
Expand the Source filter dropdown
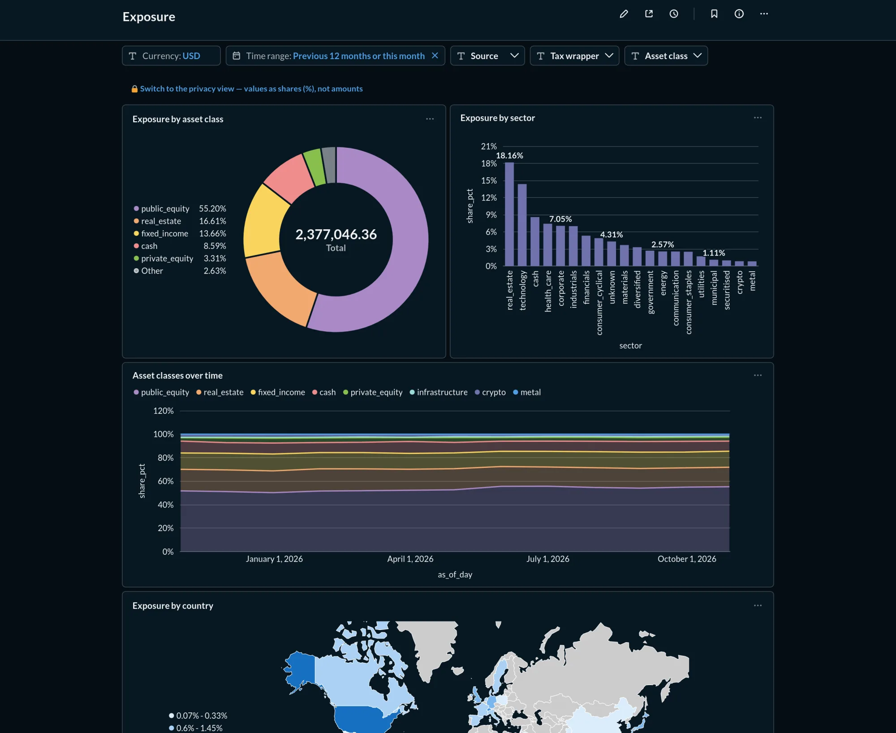[x=487, y=56]
